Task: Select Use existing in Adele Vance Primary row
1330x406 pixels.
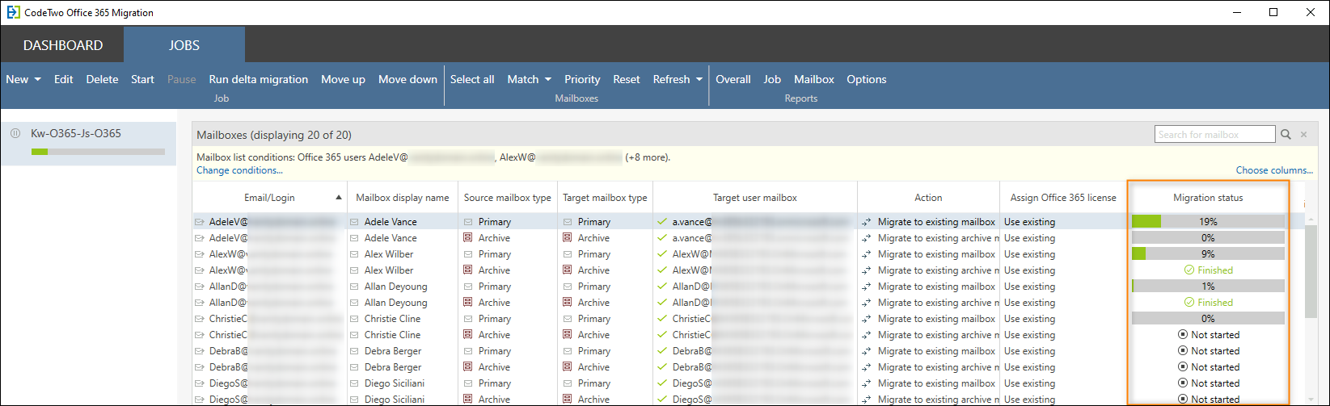Action: tap(1029, 222)
